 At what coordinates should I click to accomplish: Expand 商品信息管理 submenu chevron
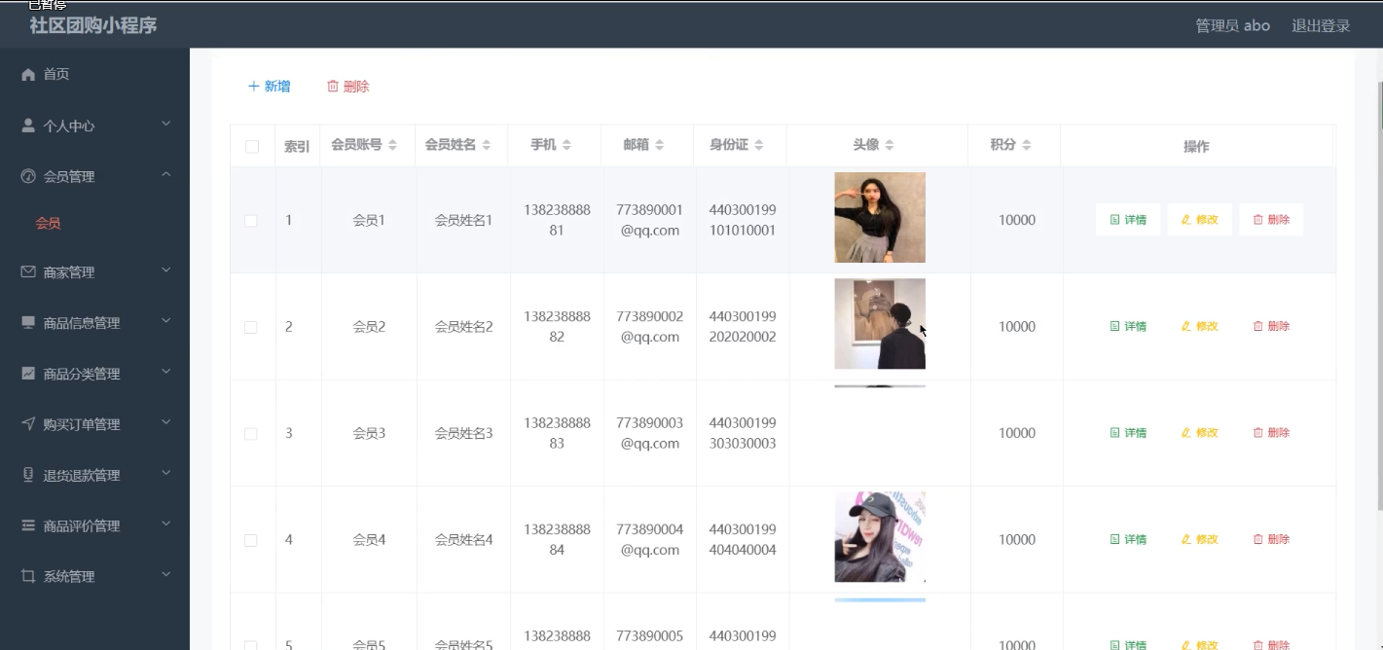click(165, 321)
